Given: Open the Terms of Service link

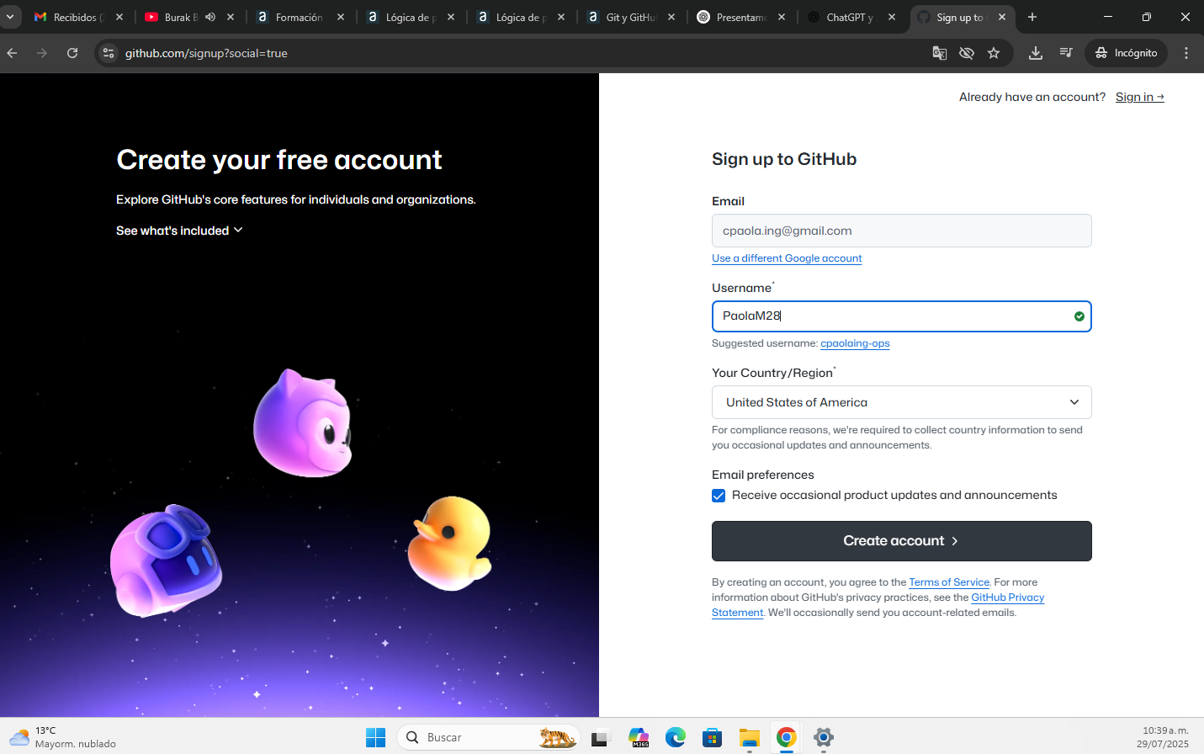Looking at the screenshot, I should coord(949,582).
